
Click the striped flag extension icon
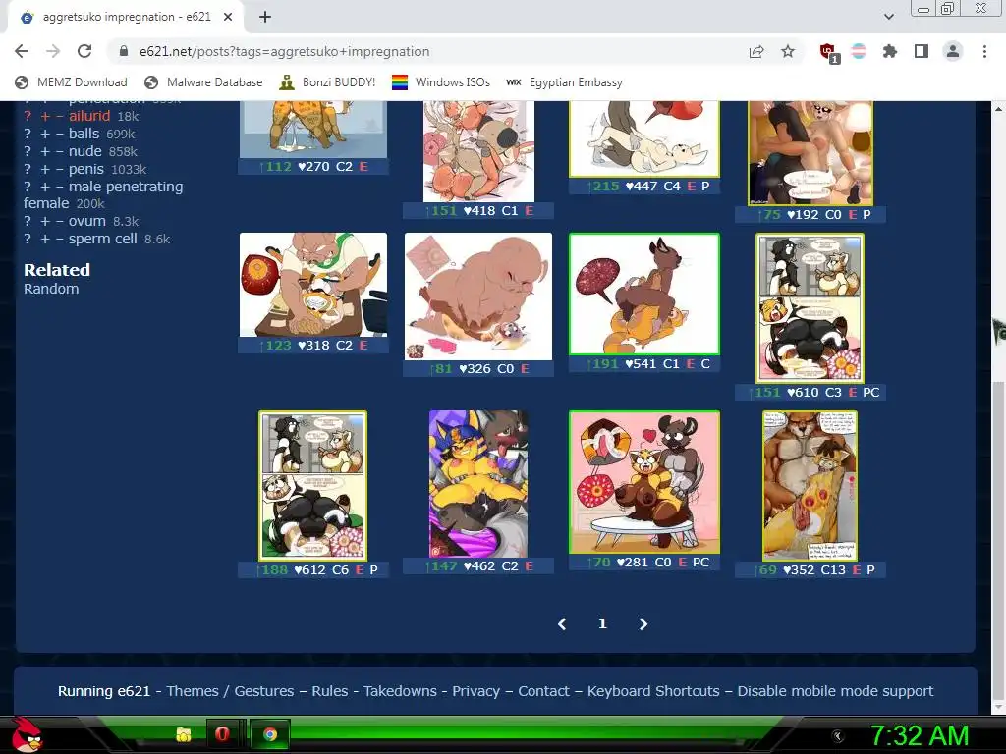pyautogui.click(x=859, y=51)
